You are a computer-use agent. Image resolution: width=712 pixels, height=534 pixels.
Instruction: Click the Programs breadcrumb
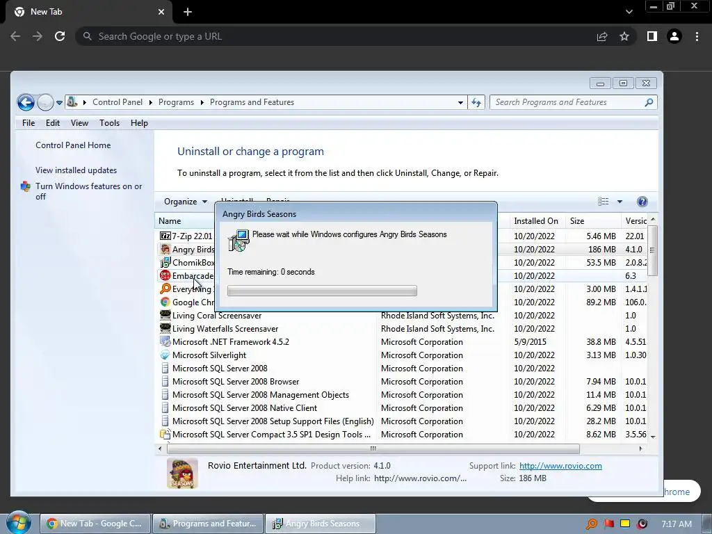click(176, 102)
